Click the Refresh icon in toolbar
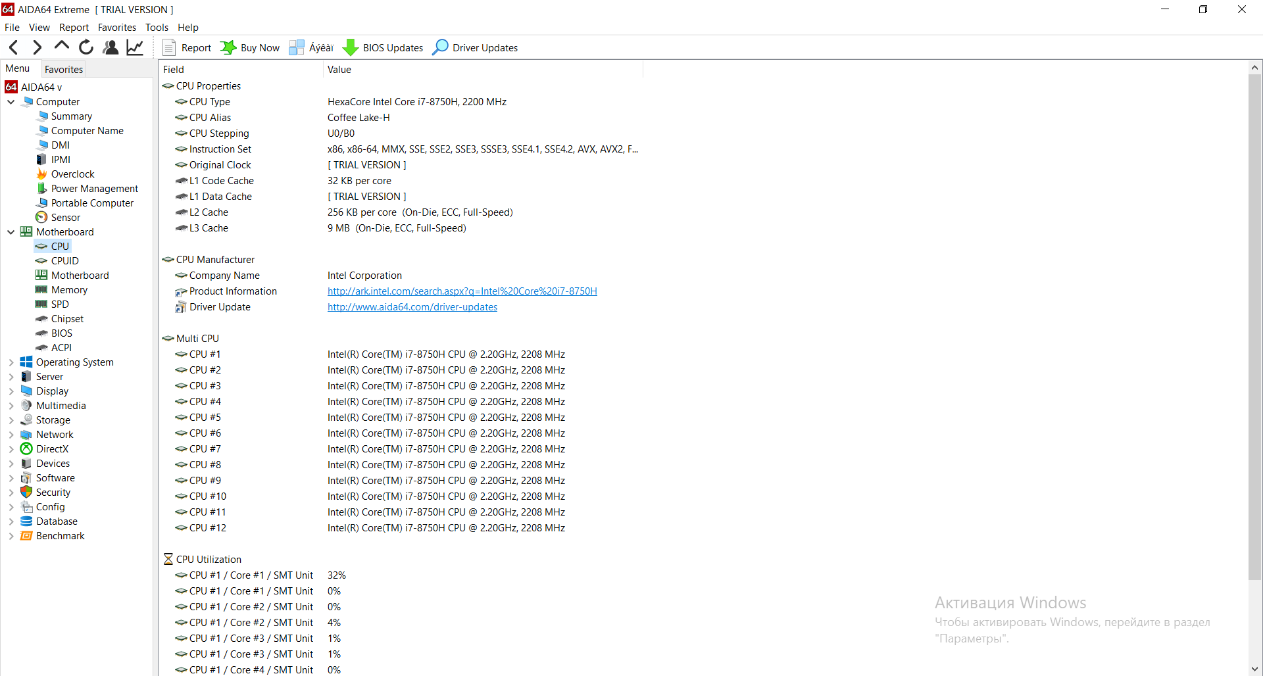 tap(86, 47)
